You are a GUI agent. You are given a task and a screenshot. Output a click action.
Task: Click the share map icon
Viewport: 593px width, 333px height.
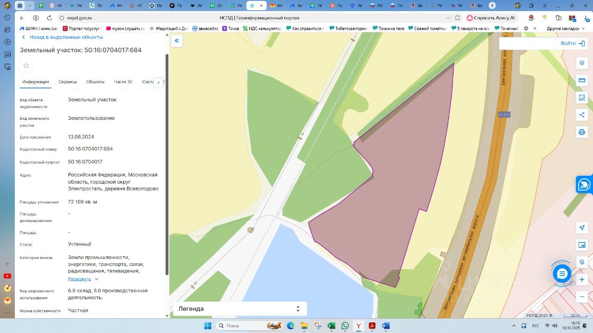click(582, 115)
